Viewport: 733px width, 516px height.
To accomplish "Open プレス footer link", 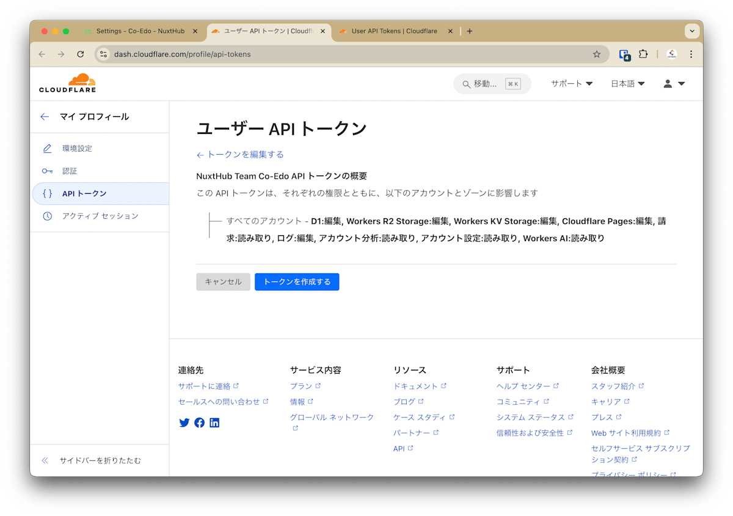I will [x=606, y=418].
